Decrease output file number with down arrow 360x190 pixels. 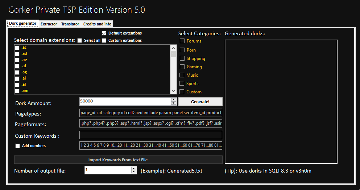tap(134, 172)
